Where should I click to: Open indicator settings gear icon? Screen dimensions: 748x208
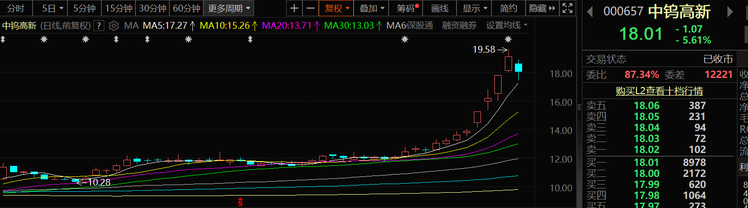tap(113, 26)
